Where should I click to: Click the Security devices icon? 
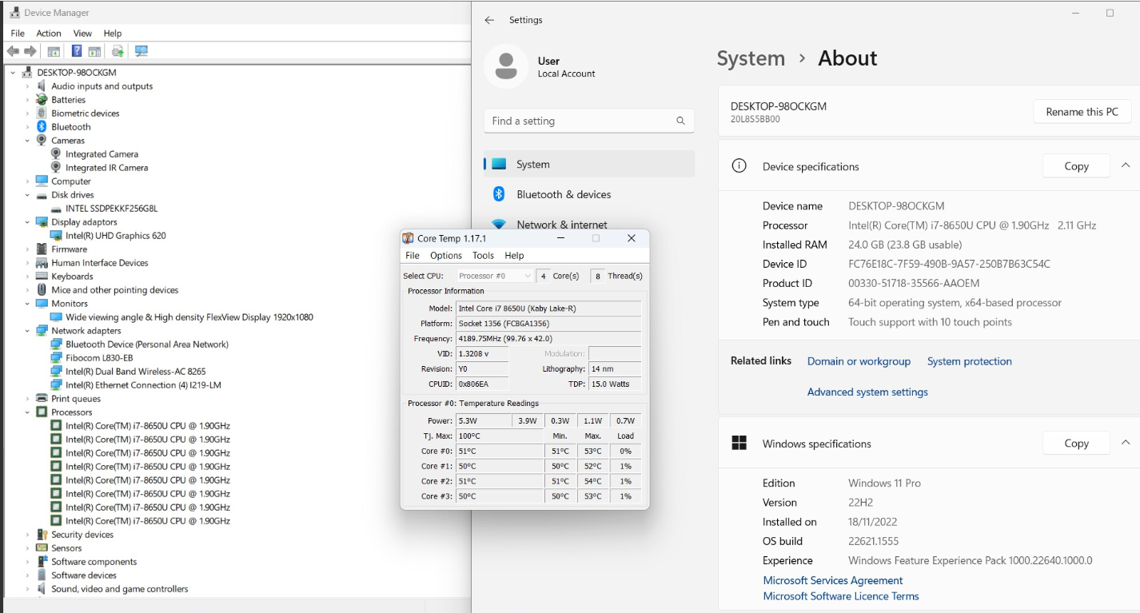(x=42, y=534)
